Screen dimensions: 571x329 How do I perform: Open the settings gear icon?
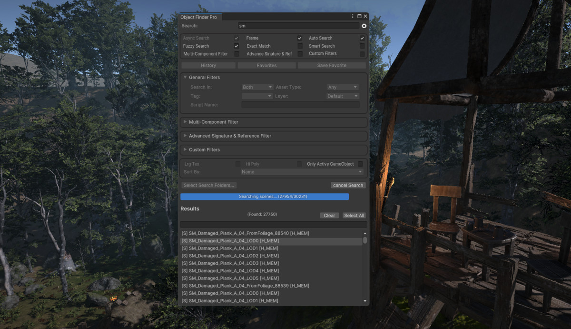[364, 26]
